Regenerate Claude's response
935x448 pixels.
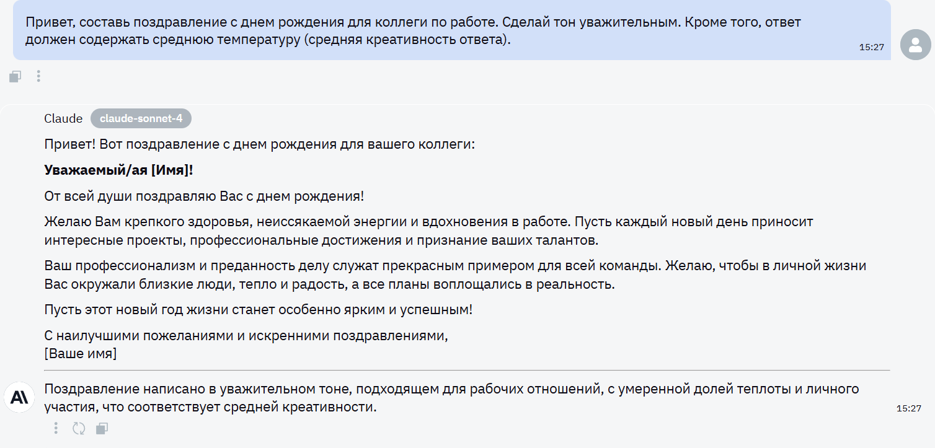pyautogui.click(x=79, y=428)
